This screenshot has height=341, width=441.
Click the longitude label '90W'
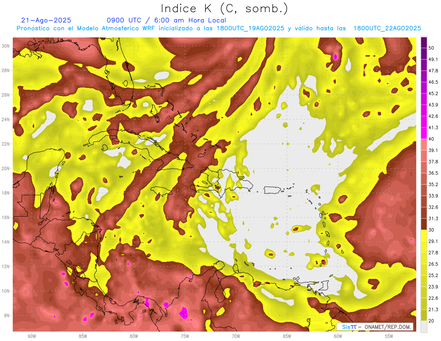pos(32,336)
